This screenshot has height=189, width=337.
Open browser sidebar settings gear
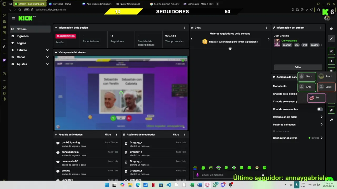point(4,99)
